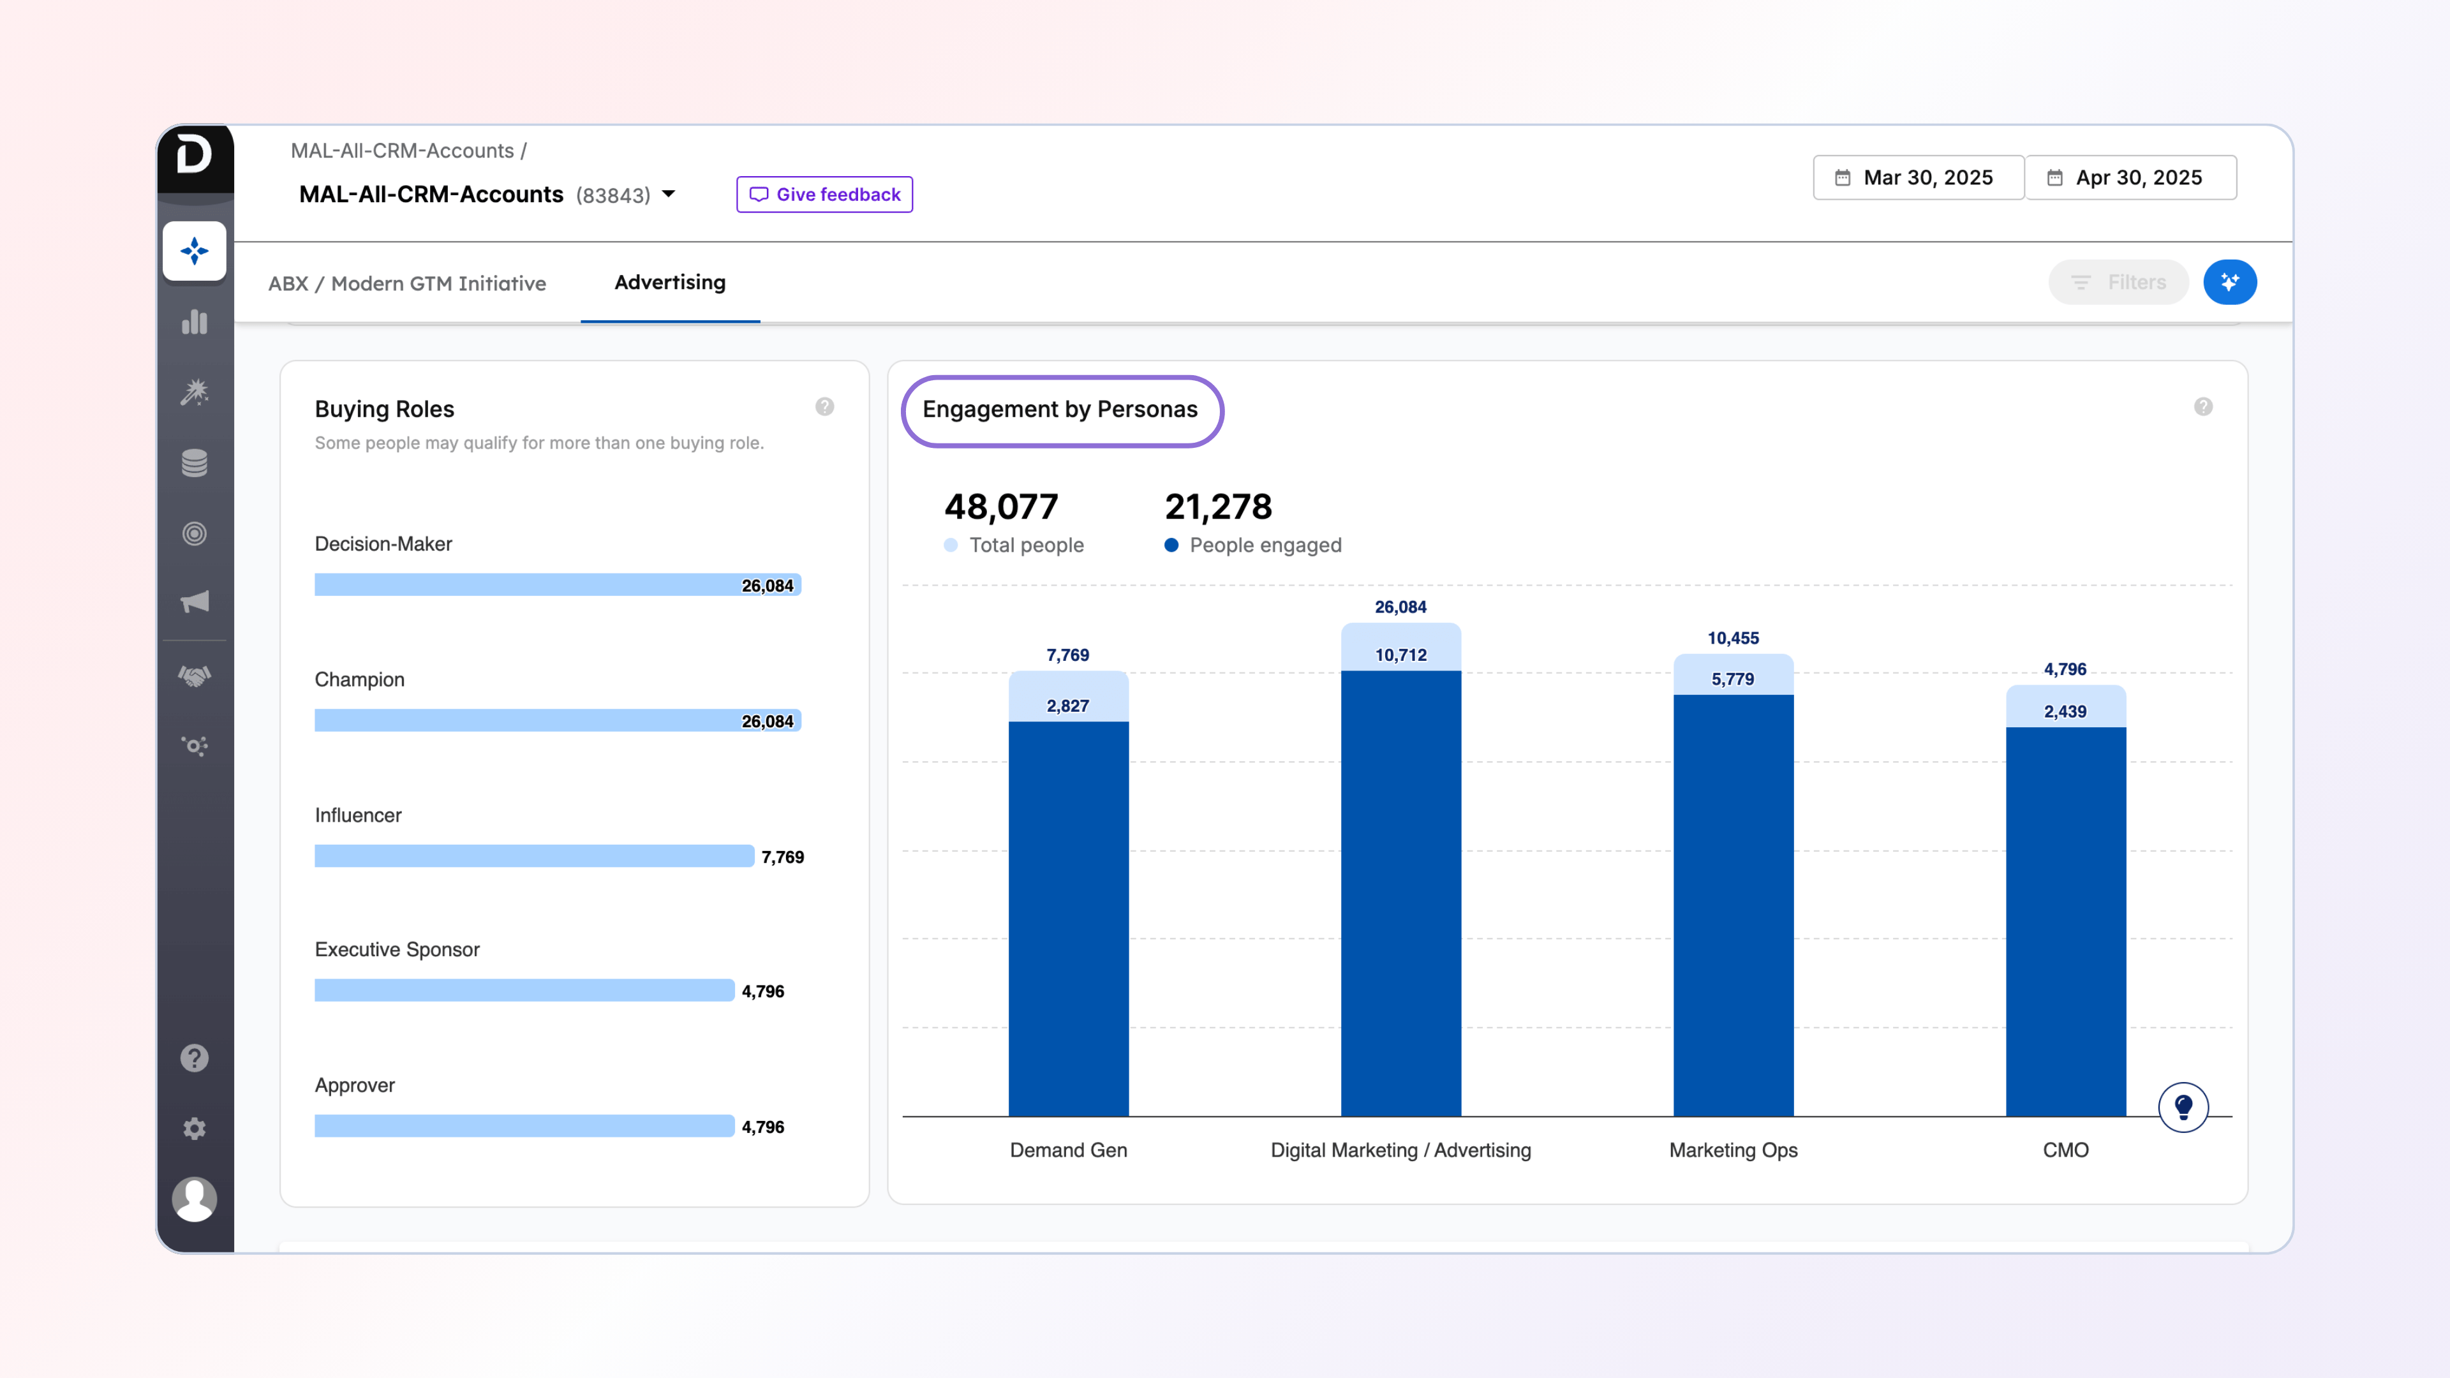Open the bar chart analytics sidebar icon
The height and width of the screenshot is (1378, 2450).
[194, 322]
